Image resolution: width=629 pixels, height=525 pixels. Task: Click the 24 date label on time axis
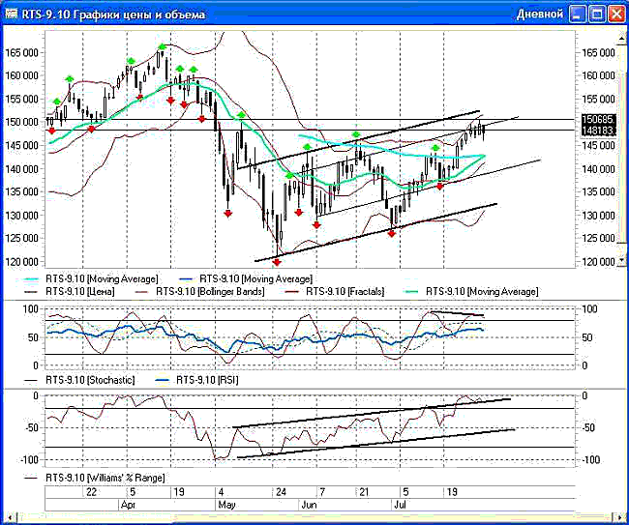[x=281, y=492]
